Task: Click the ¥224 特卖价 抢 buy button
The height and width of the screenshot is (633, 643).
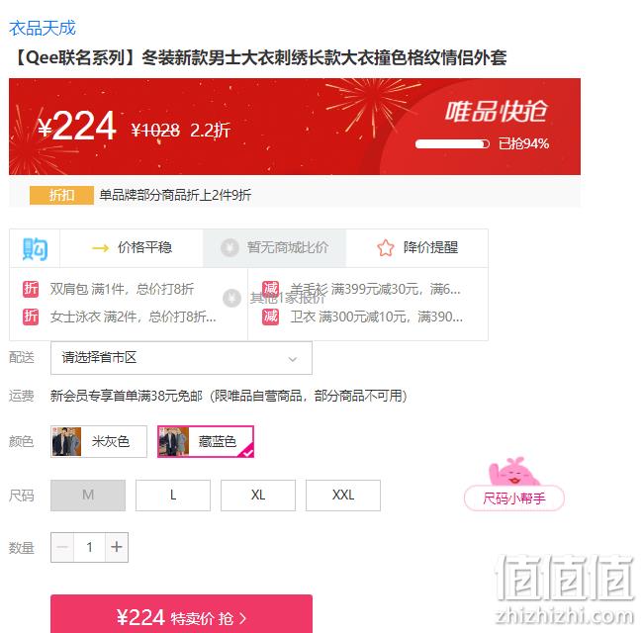Action: (181, 615)
